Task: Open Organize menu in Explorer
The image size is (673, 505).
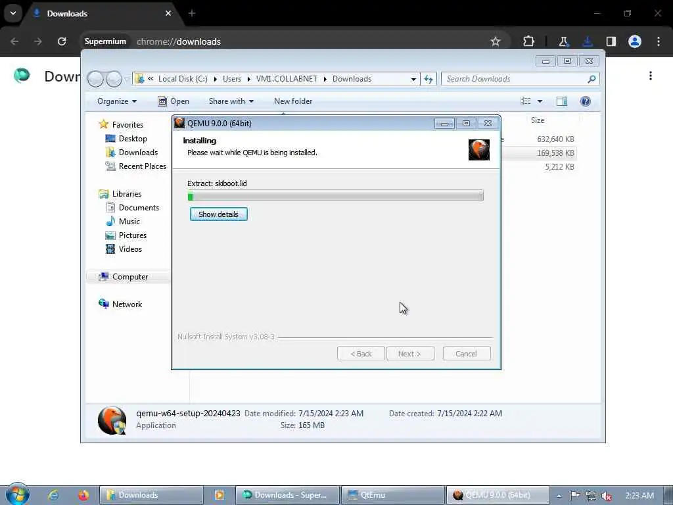Action: coord(117,101)
